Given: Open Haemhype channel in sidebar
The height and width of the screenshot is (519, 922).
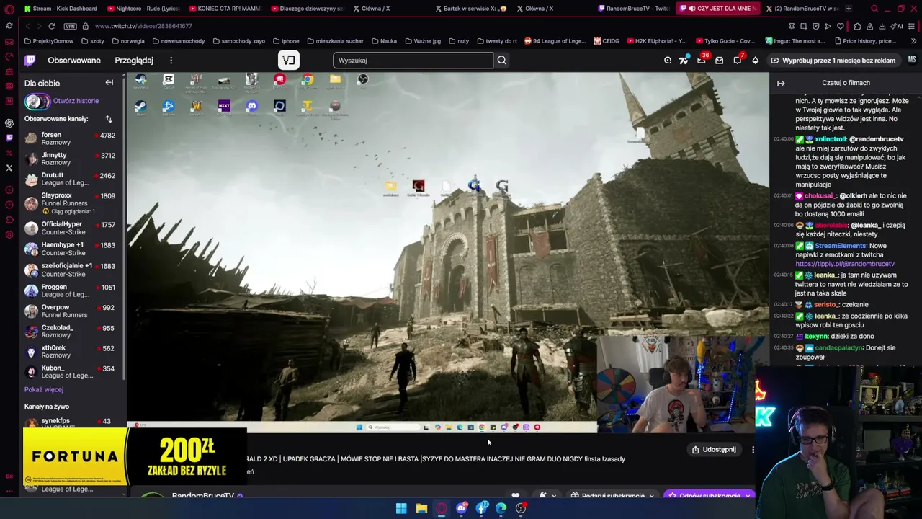Looking at the screenshot, I should (70, 249).
